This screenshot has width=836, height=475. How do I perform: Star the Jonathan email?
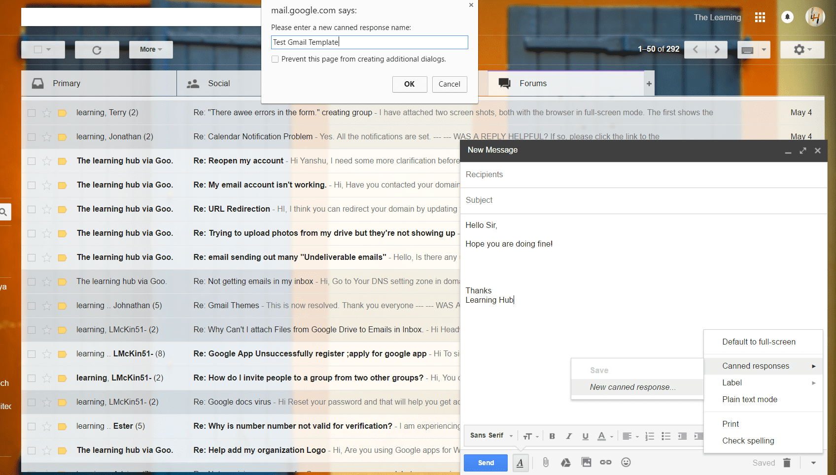click(x=47, y=137)
